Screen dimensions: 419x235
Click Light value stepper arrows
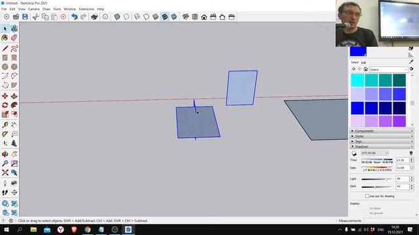(412, 179)
